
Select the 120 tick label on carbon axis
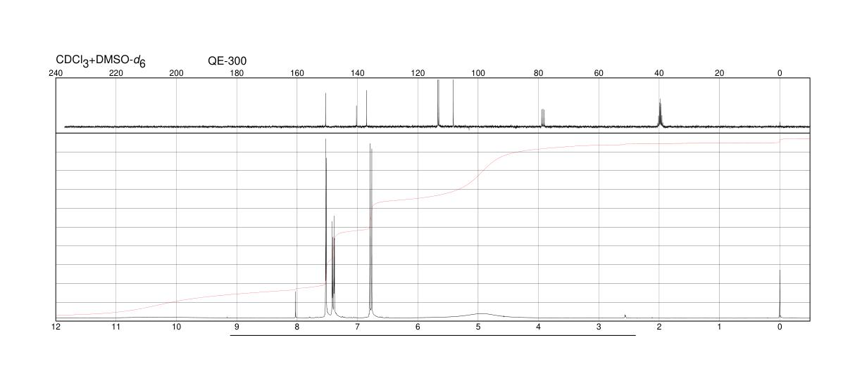click(x=418, y=73)
